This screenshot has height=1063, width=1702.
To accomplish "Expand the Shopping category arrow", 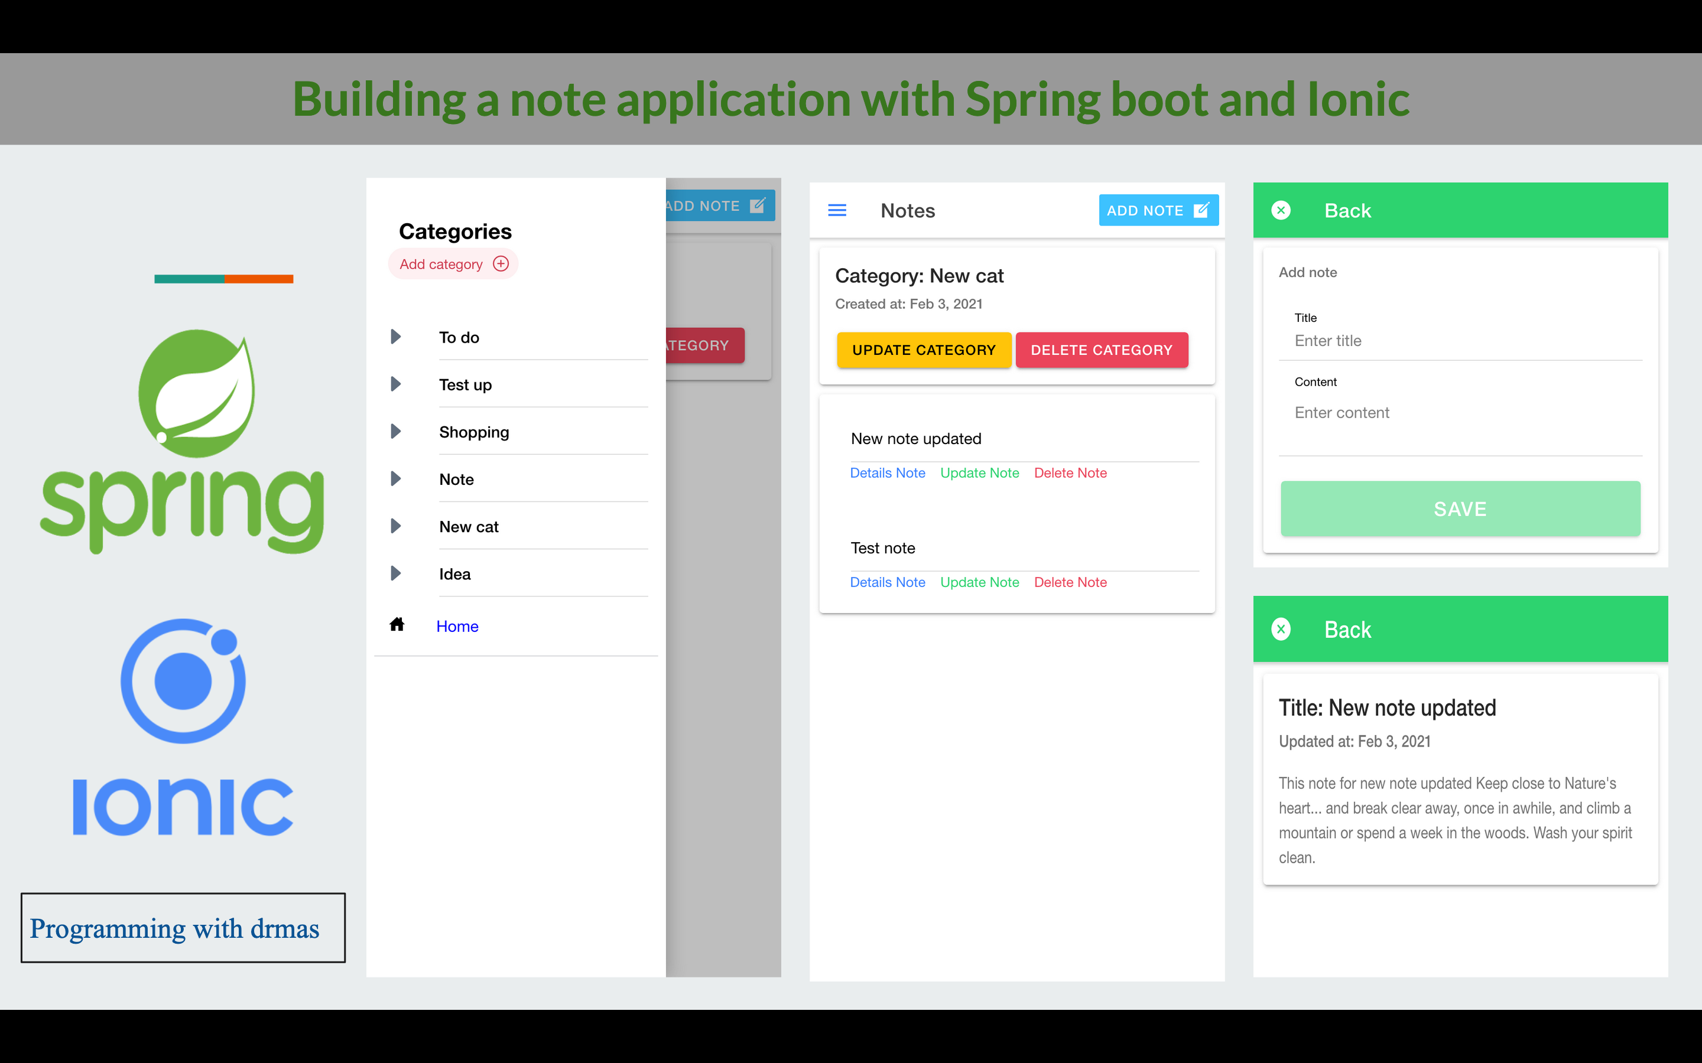I will coord(396,432).
